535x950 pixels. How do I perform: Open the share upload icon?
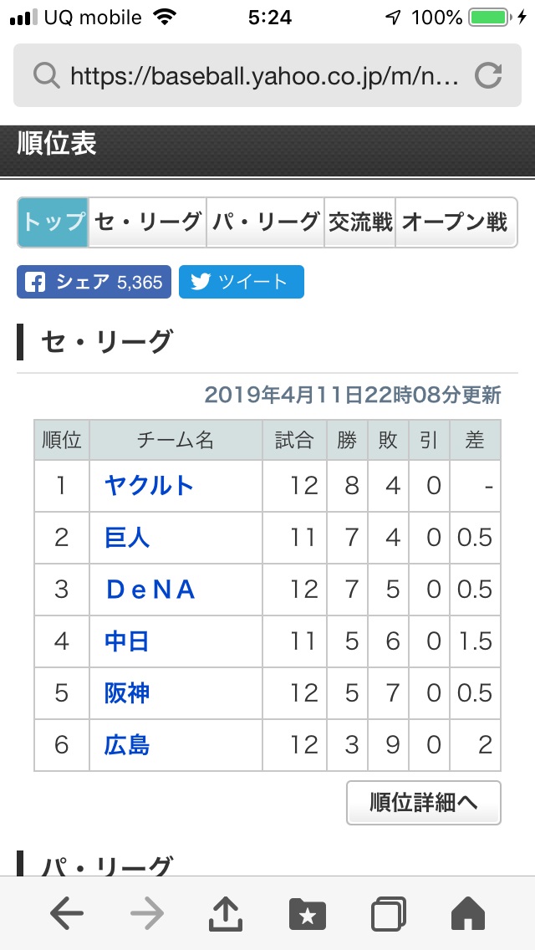pyautogui.click(x=226, y=914)
